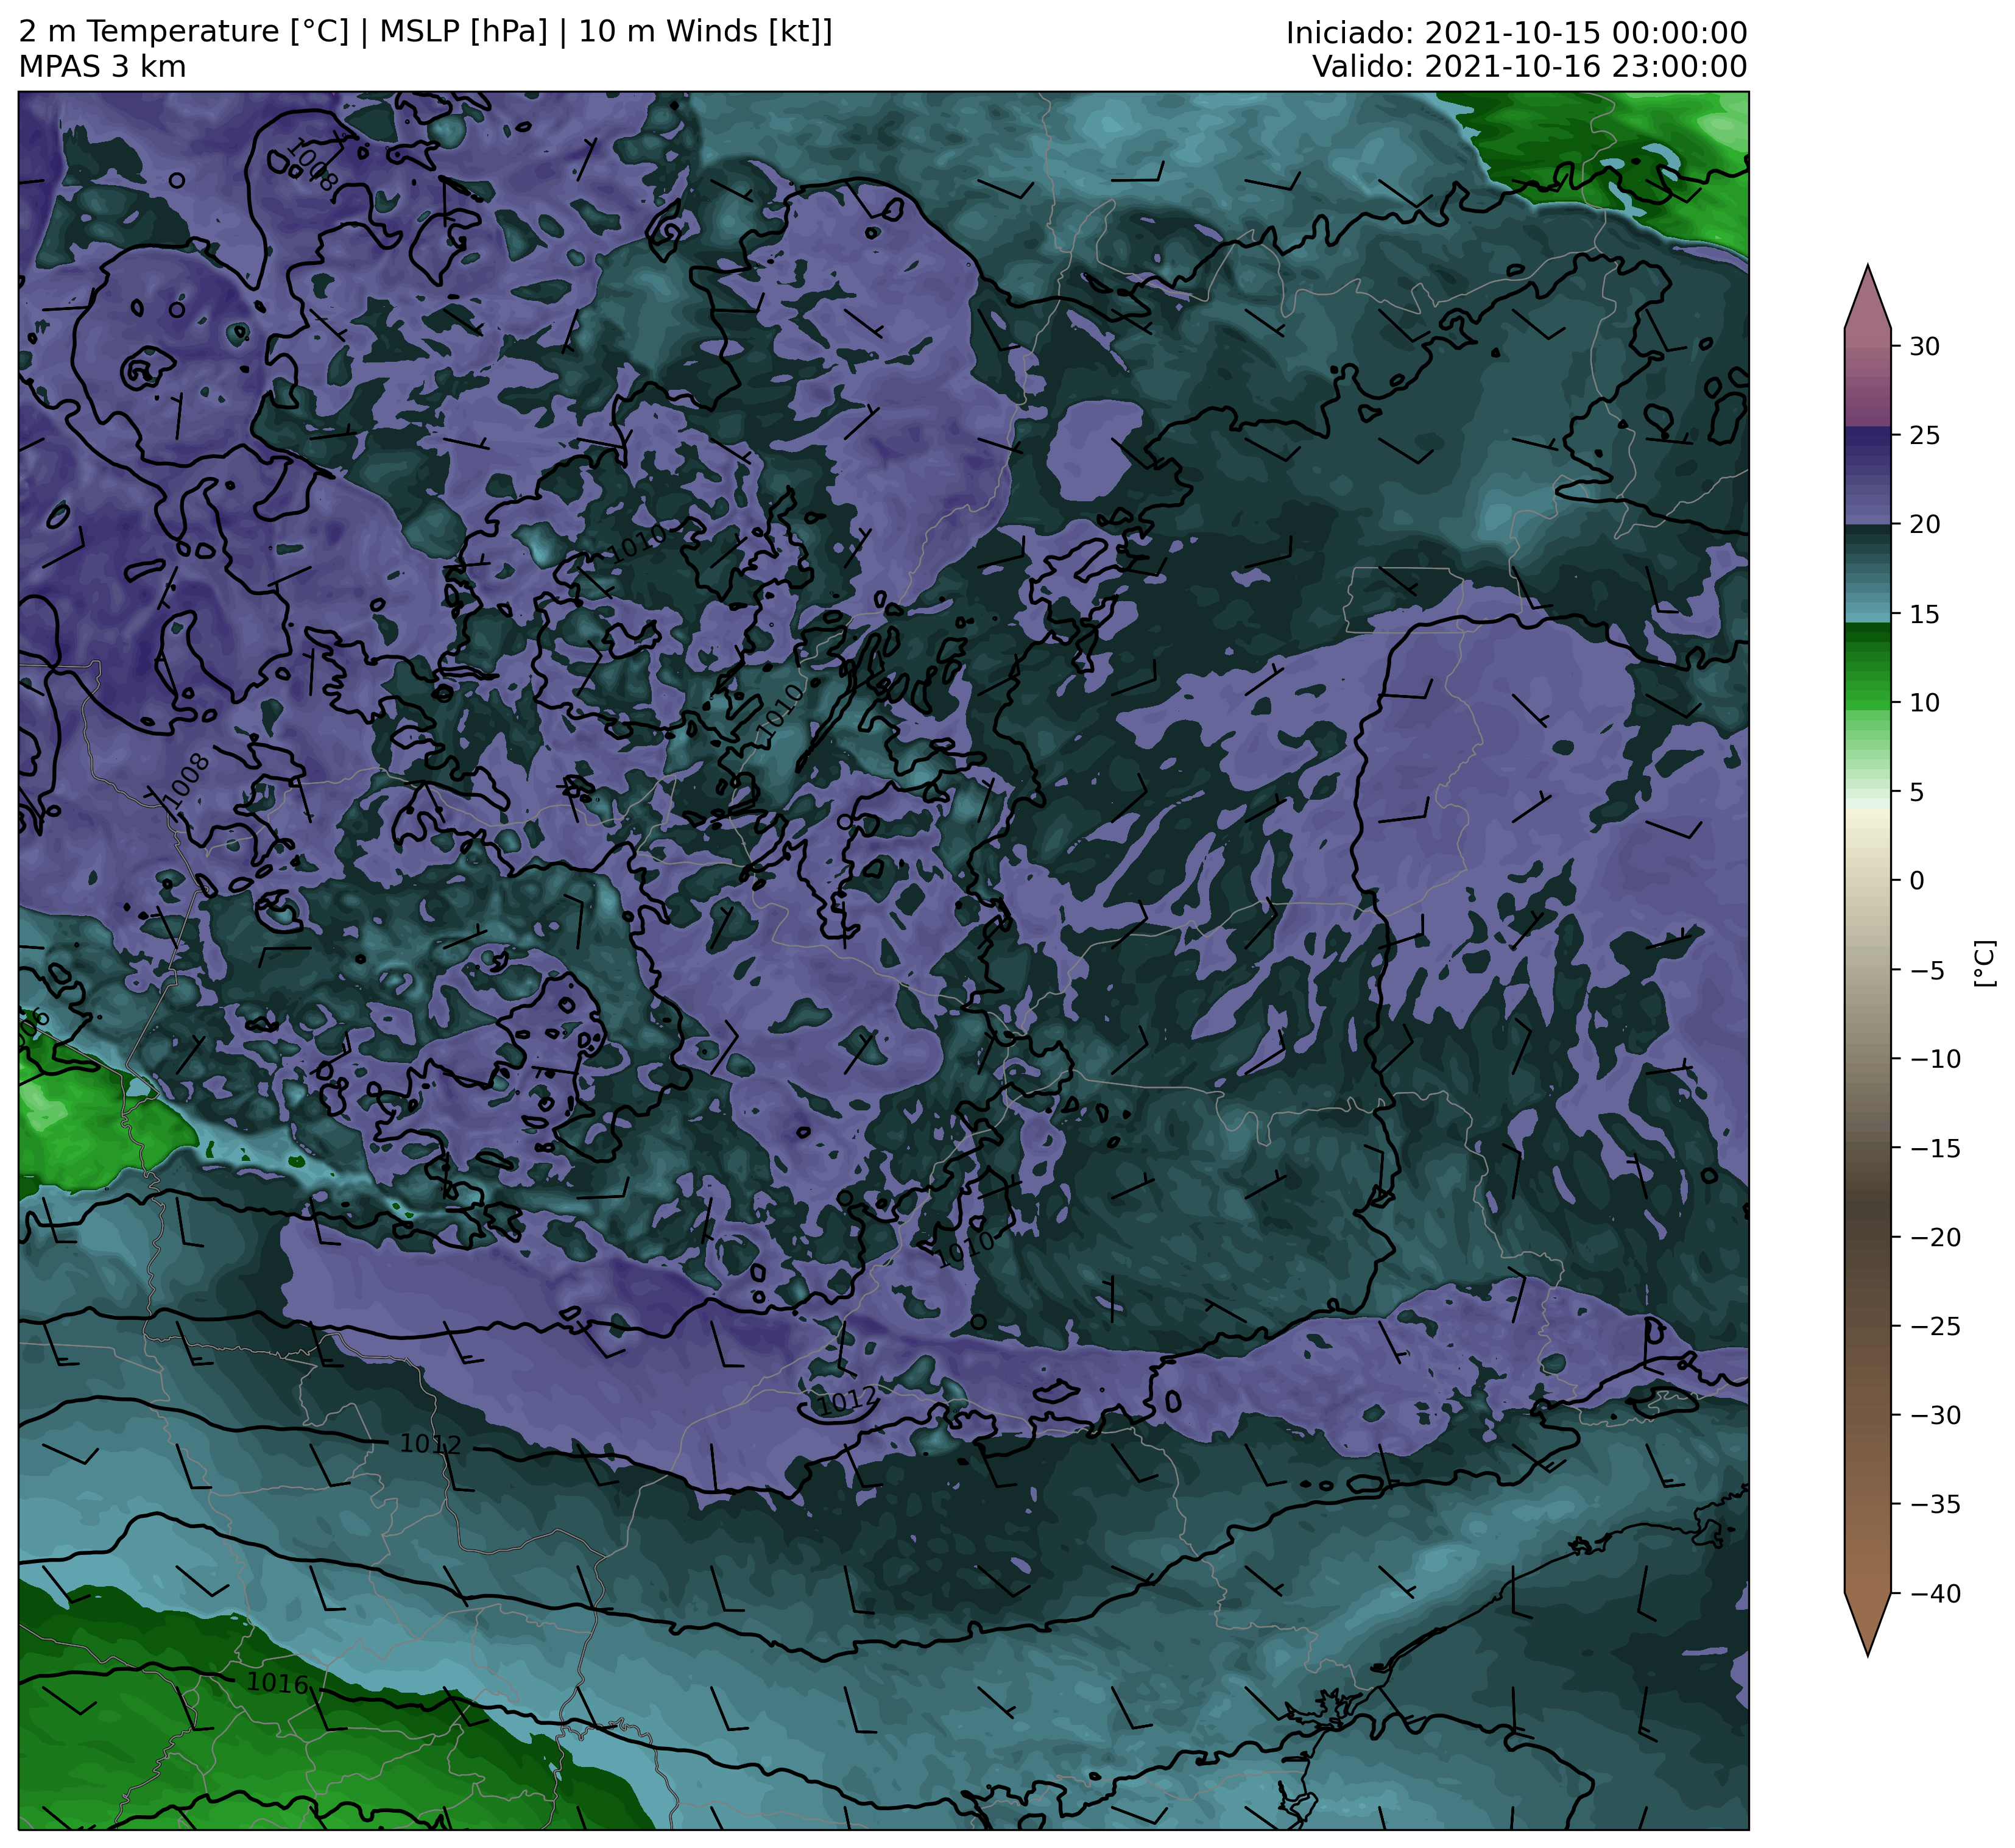Screen dimensions: 2015x1848
Task: Click the colorbar tick label −30
Action: click(1935, 1415)
